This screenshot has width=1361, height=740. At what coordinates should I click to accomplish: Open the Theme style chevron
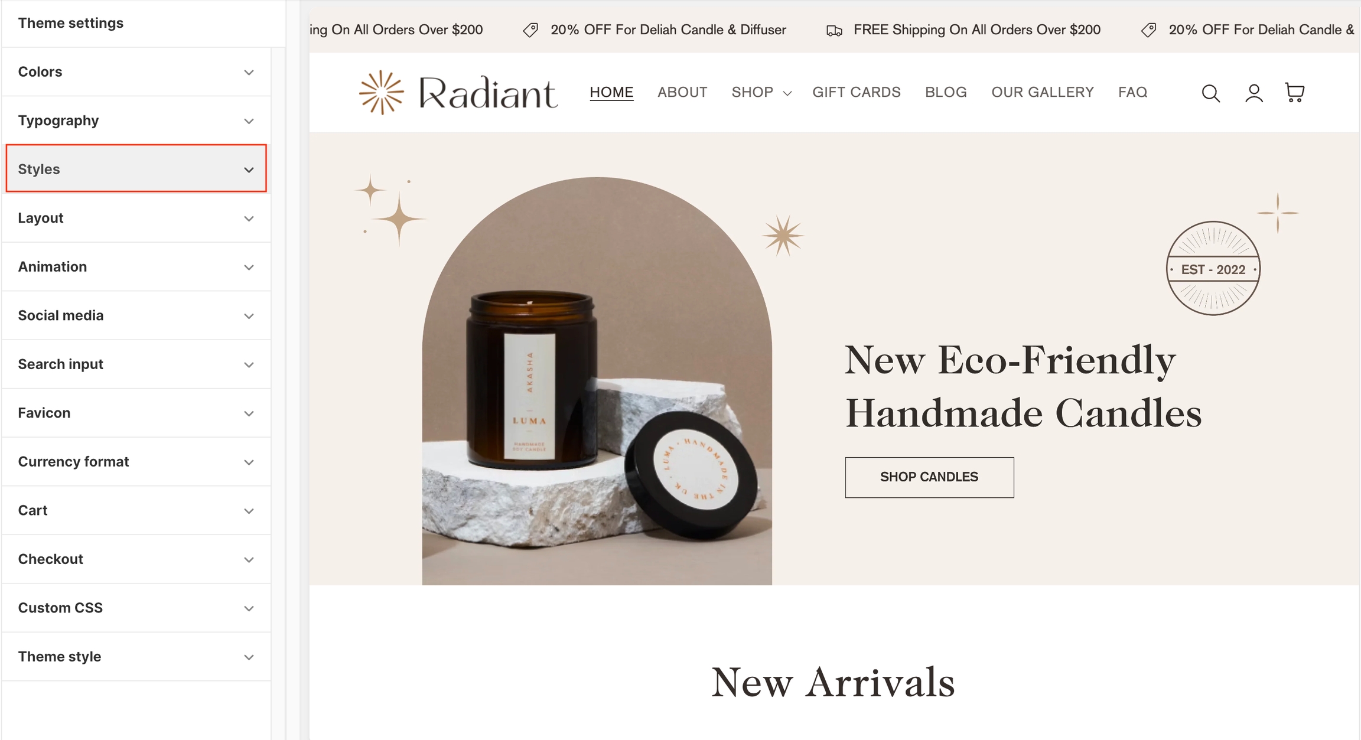pos(249,657)
